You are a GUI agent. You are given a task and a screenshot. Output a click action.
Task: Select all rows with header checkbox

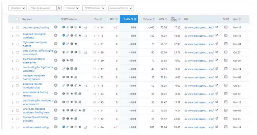coord(17,19)
